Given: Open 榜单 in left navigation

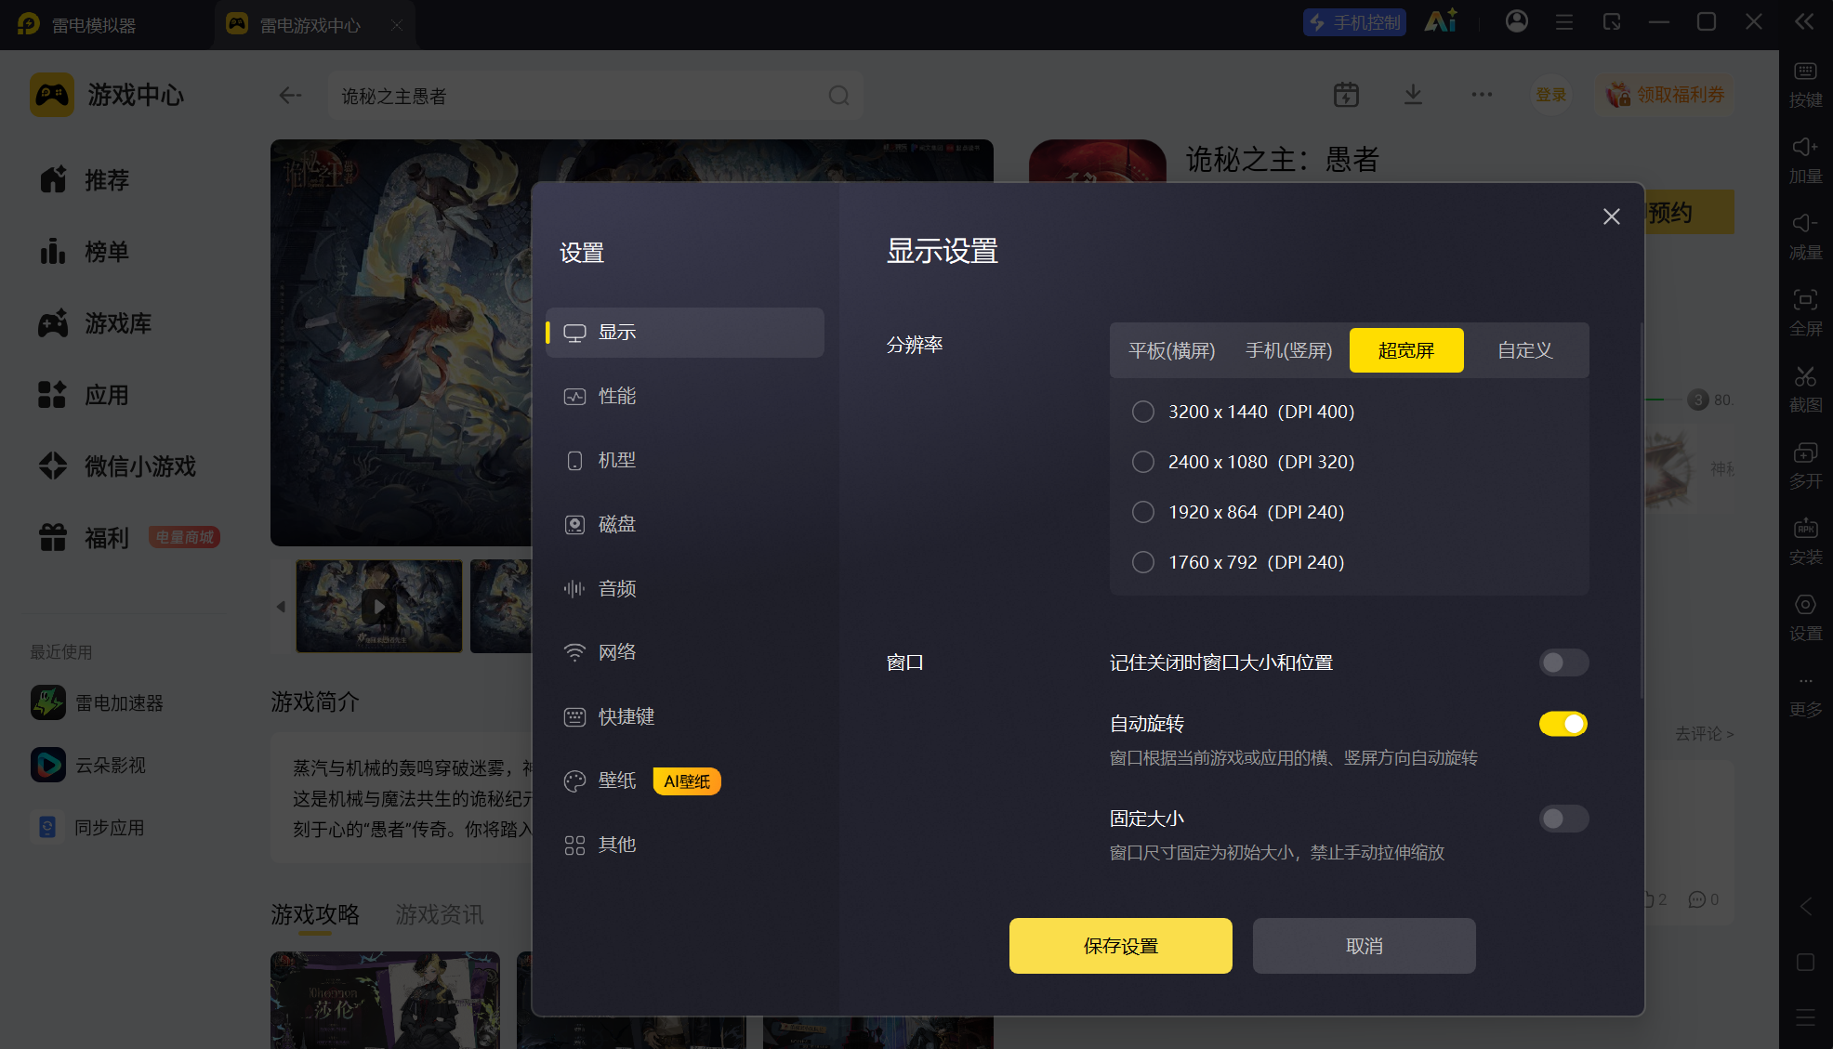Looking at the screenshot, I should pos(85,252).
